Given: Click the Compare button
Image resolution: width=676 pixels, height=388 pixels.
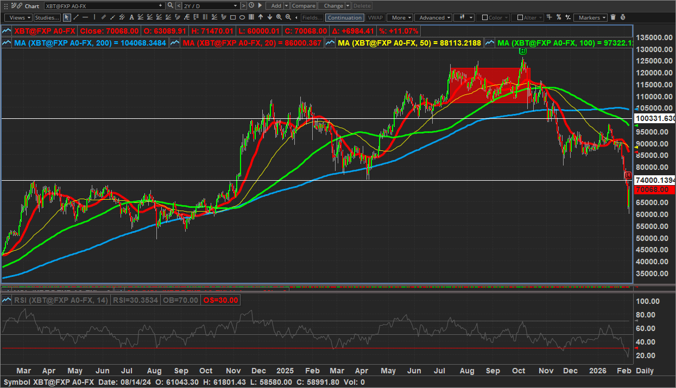Looking at the screenshot, I should 304,5.
